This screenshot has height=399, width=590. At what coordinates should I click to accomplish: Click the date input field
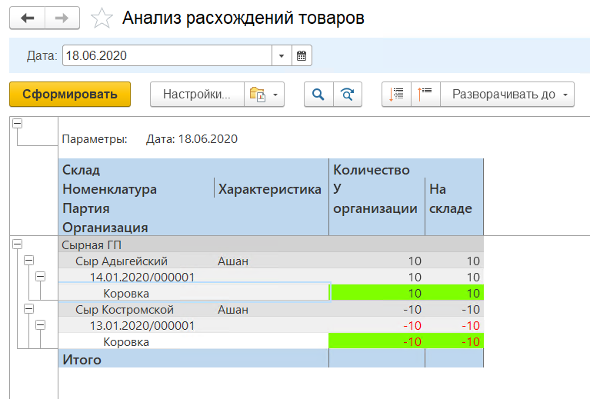(167, 56)
